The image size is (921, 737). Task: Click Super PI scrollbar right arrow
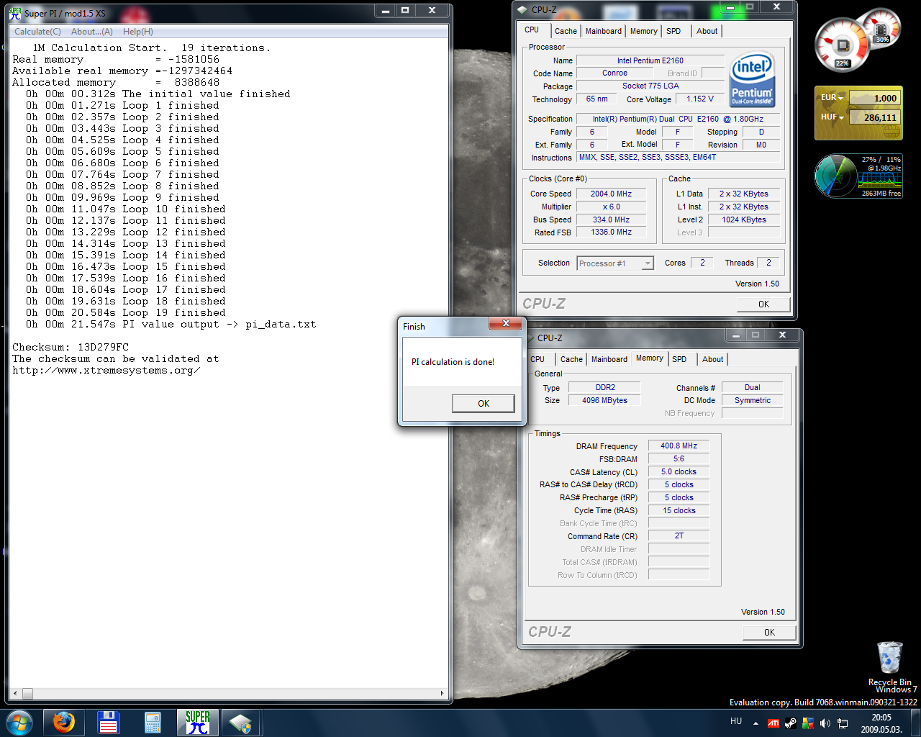pos(442,694)
